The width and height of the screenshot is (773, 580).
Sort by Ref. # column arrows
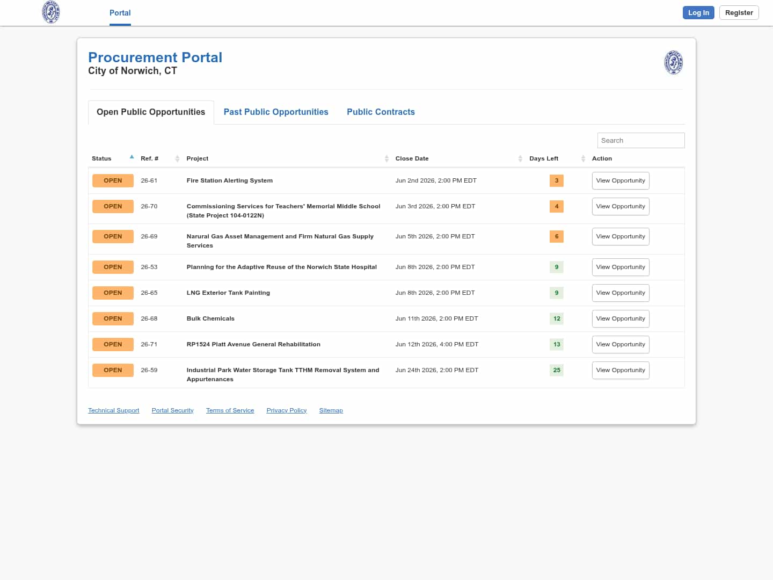pyautogui.click(x=177, y=158)
